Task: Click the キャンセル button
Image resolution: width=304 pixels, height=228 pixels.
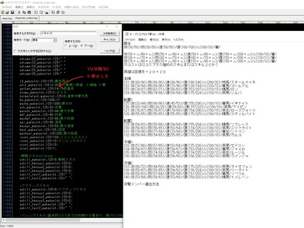Action: click(x=110, y=39)
